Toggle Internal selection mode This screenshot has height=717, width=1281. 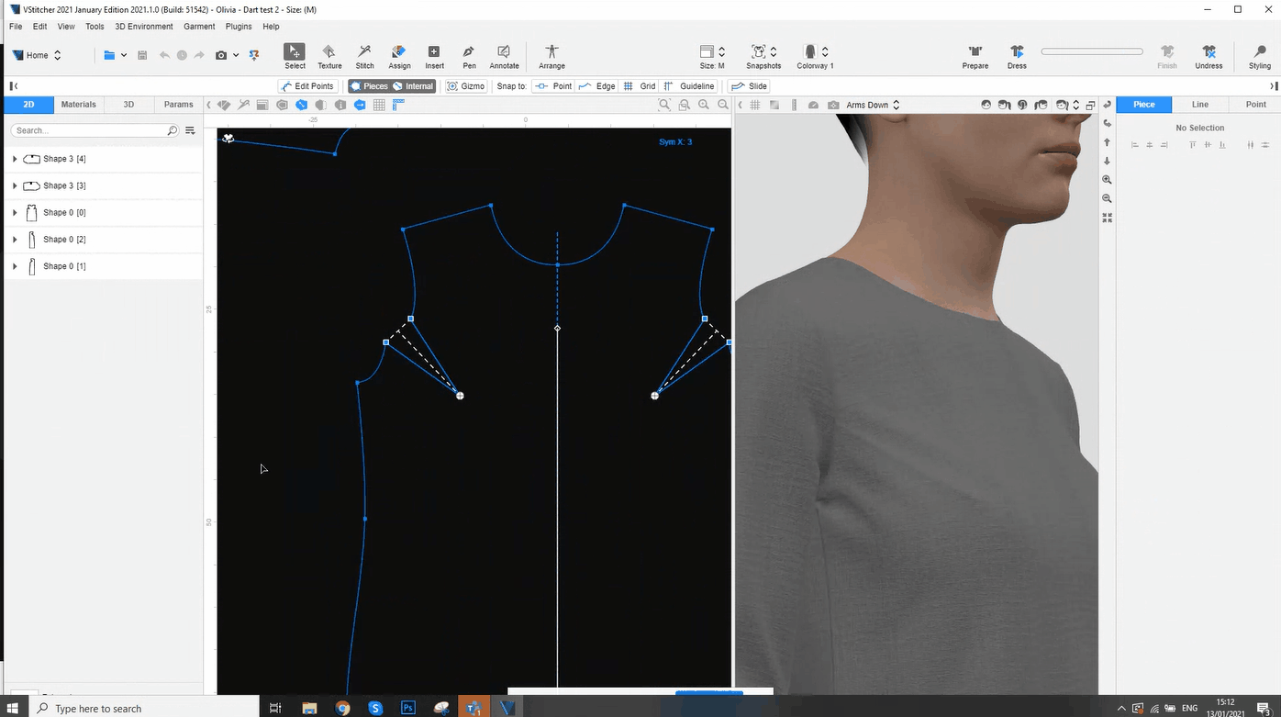(413, 86)
